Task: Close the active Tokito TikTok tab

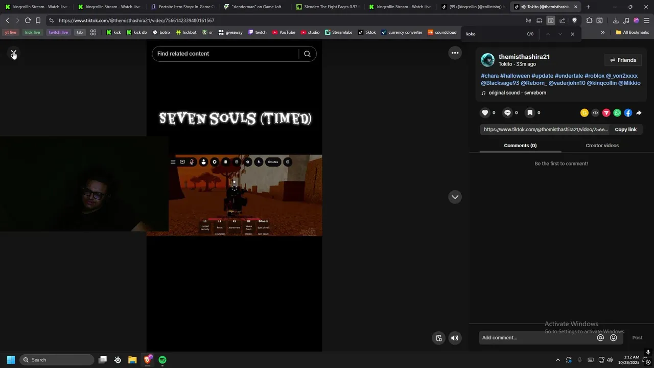Action: coord(575,7)
